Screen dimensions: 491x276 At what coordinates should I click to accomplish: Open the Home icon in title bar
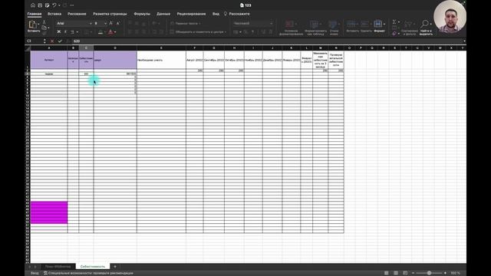tap(33, 5)
